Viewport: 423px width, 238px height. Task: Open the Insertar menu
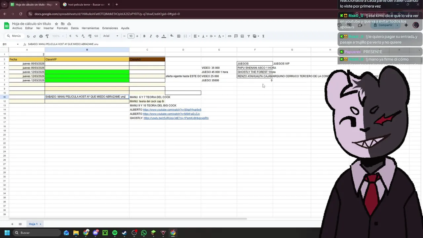click(x=49, y=28)
